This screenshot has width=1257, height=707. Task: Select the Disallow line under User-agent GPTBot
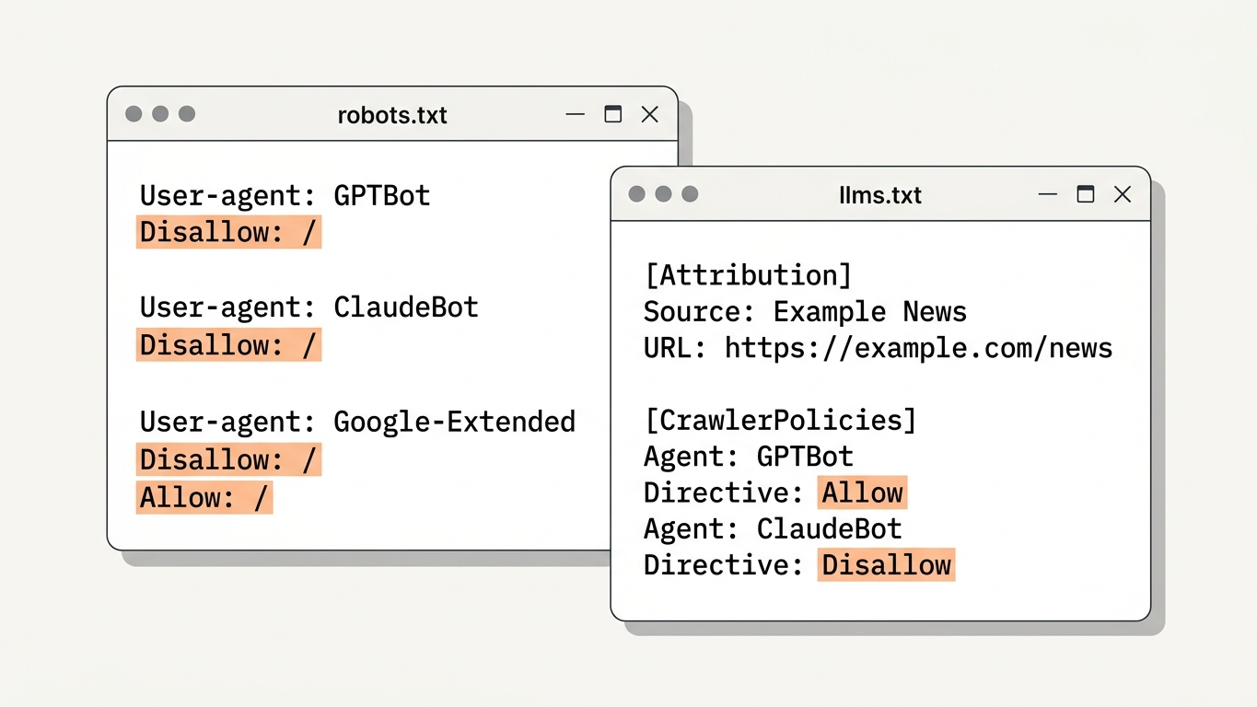[229, 232]
